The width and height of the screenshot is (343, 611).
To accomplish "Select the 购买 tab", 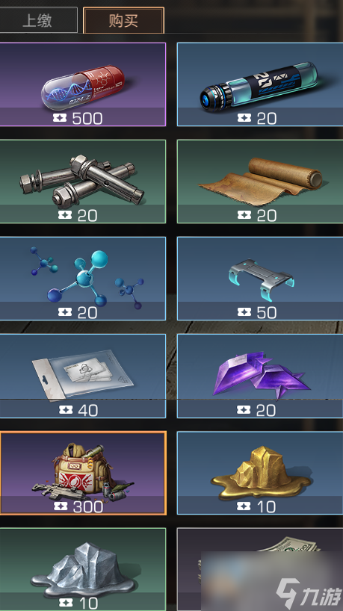I will [x=123, y=20].
